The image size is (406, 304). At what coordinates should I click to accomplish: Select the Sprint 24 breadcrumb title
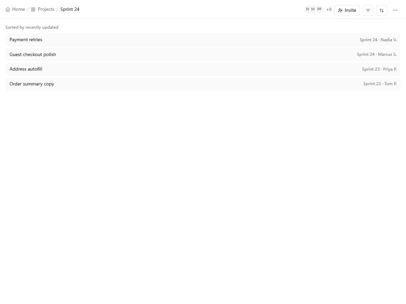tap(70, 9)
